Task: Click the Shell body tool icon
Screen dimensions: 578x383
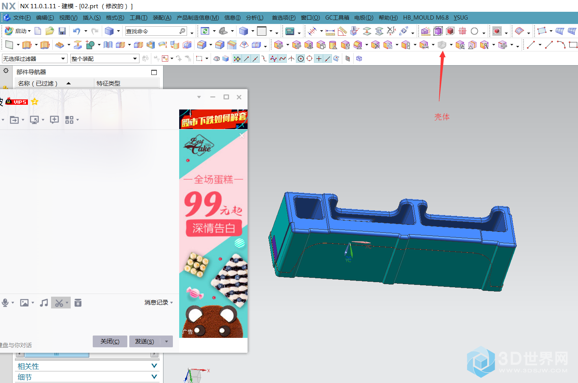Action: click(x=442, y=45)
